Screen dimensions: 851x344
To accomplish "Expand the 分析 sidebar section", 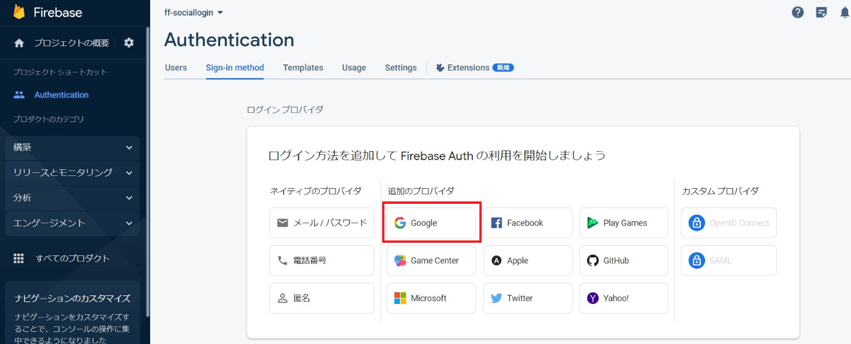I will [72, 198].
